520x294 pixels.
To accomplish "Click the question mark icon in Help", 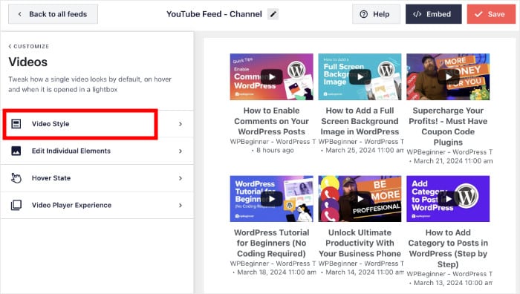I will tap(364, 14).
